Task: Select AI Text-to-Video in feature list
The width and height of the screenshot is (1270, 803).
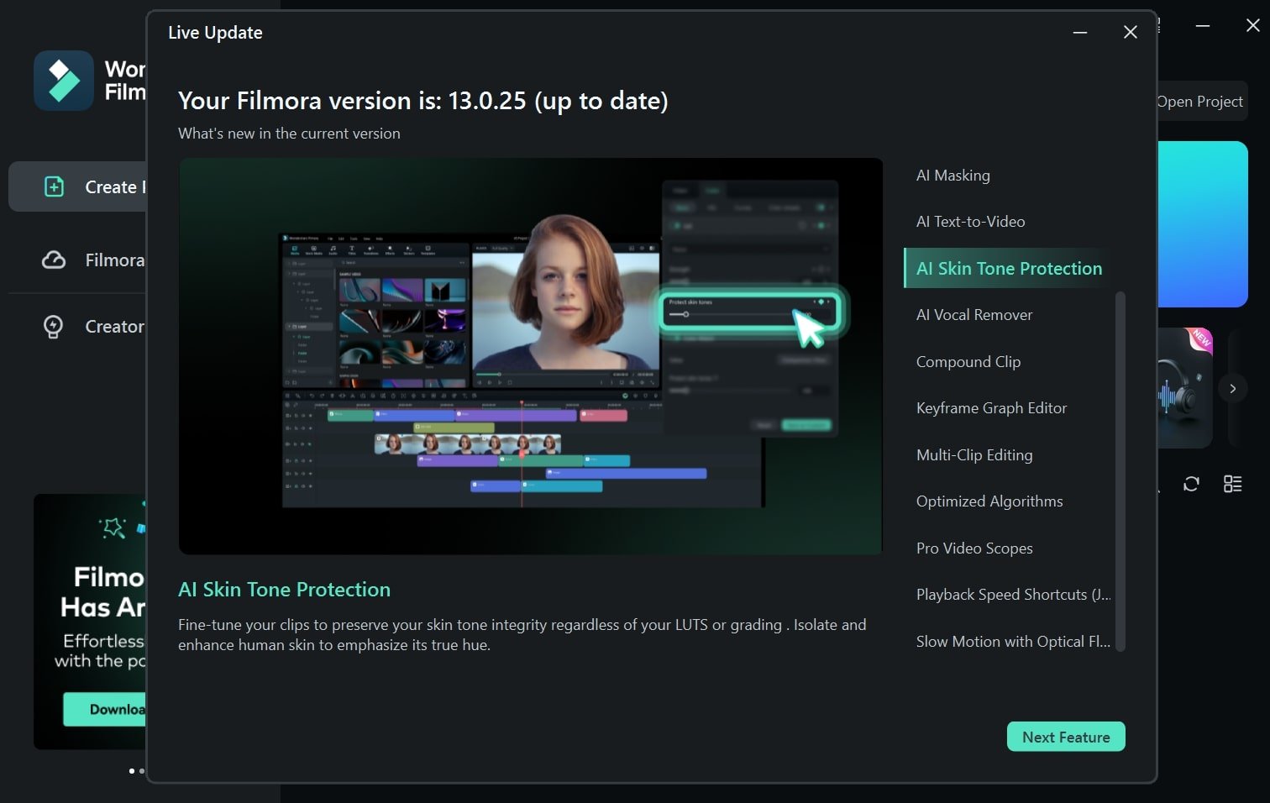Action: click(970, 222)
